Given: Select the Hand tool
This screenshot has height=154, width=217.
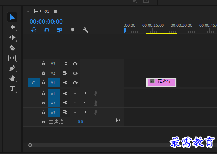Looking at the screenshot, I should (x=12, y=78).
